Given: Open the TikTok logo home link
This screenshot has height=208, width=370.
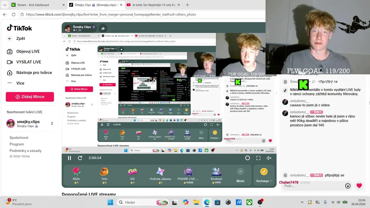Looking at the screenshot, I should click(x=19, y=28).
